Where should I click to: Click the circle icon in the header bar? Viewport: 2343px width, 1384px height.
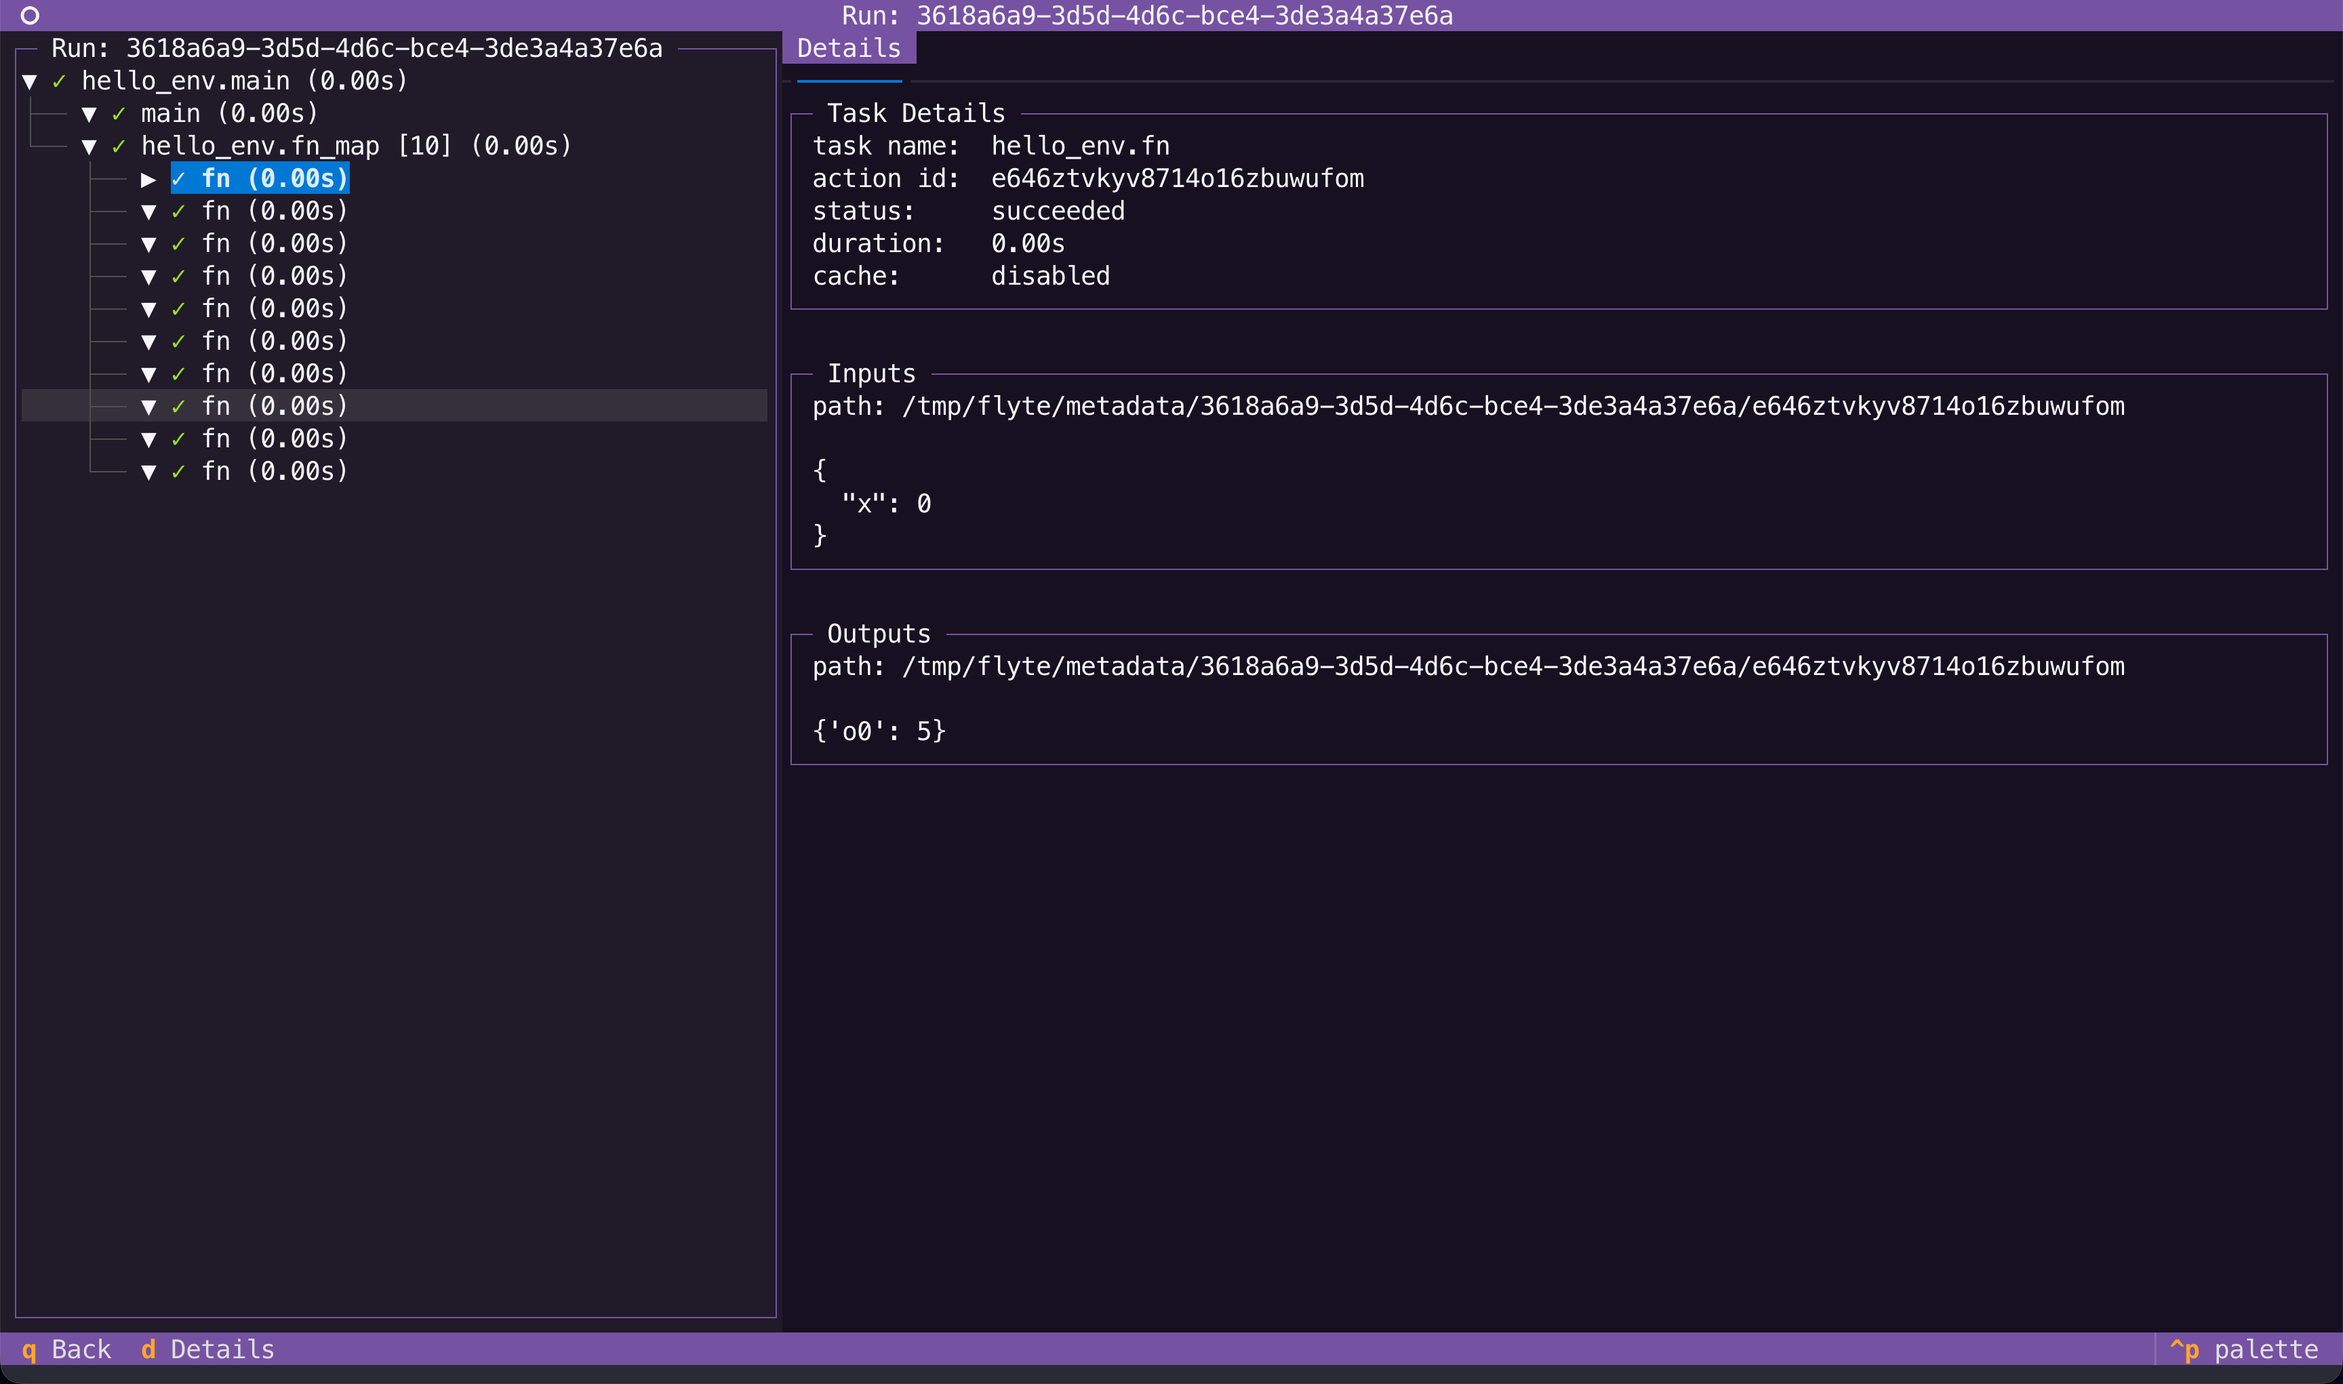pyautogui.click(x=30, y=15)
